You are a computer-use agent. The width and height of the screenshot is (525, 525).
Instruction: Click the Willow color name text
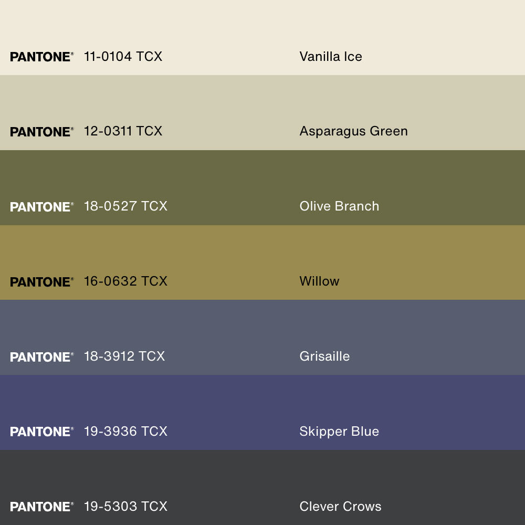click(x=319, y=281)
